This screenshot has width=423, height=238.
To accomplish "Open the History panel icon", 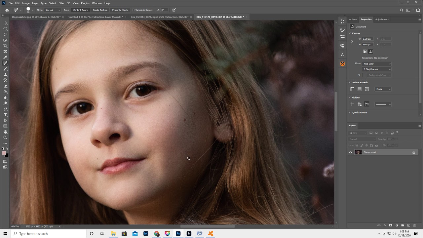I will coord(342,21).
